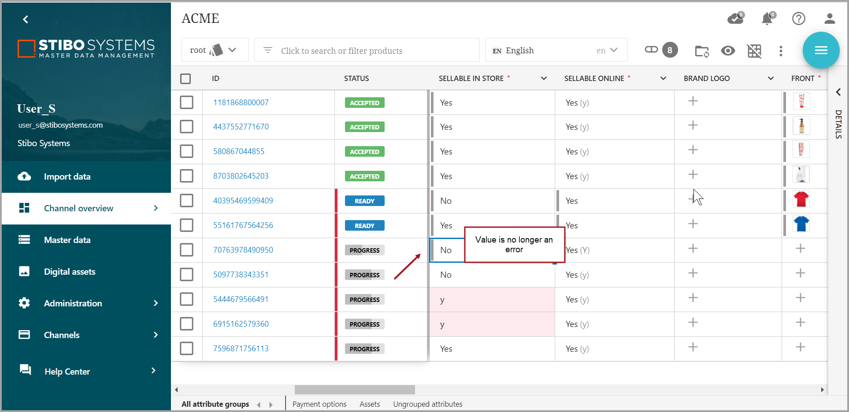Open Sellable In Store column dropdown arrow
The image size is (849, 412).
point(544,78)
